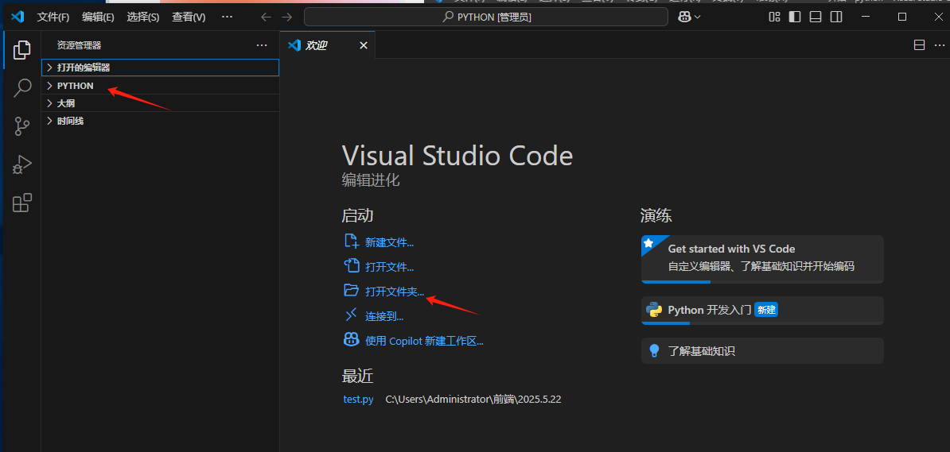The height and width of the screenshot is (452, 950).
Task: Click the 打开文件... link
Action: (x=390, y=266)
